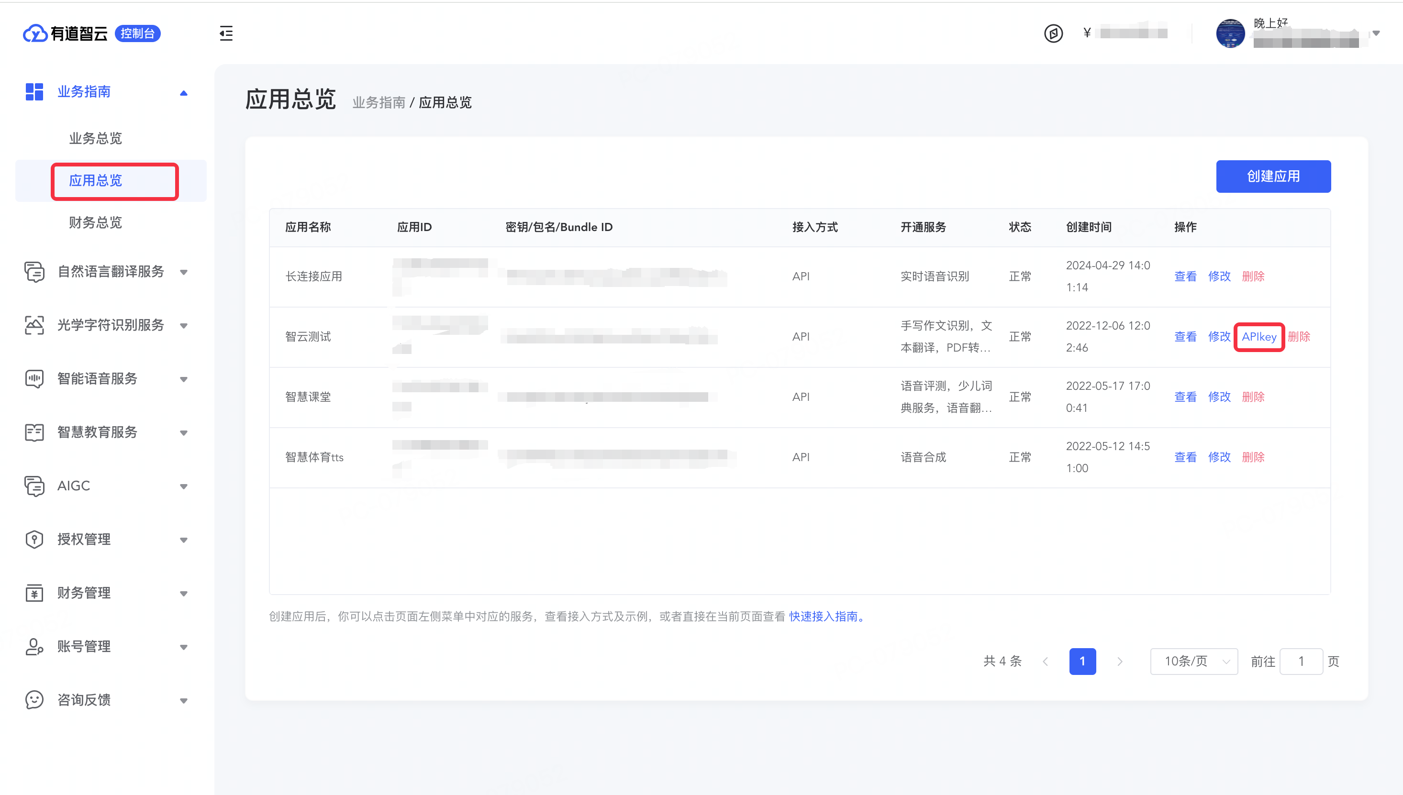Open 财务总览 from the sidebar
Viewport: 1403px width, 795px height.
click(96, 222)
